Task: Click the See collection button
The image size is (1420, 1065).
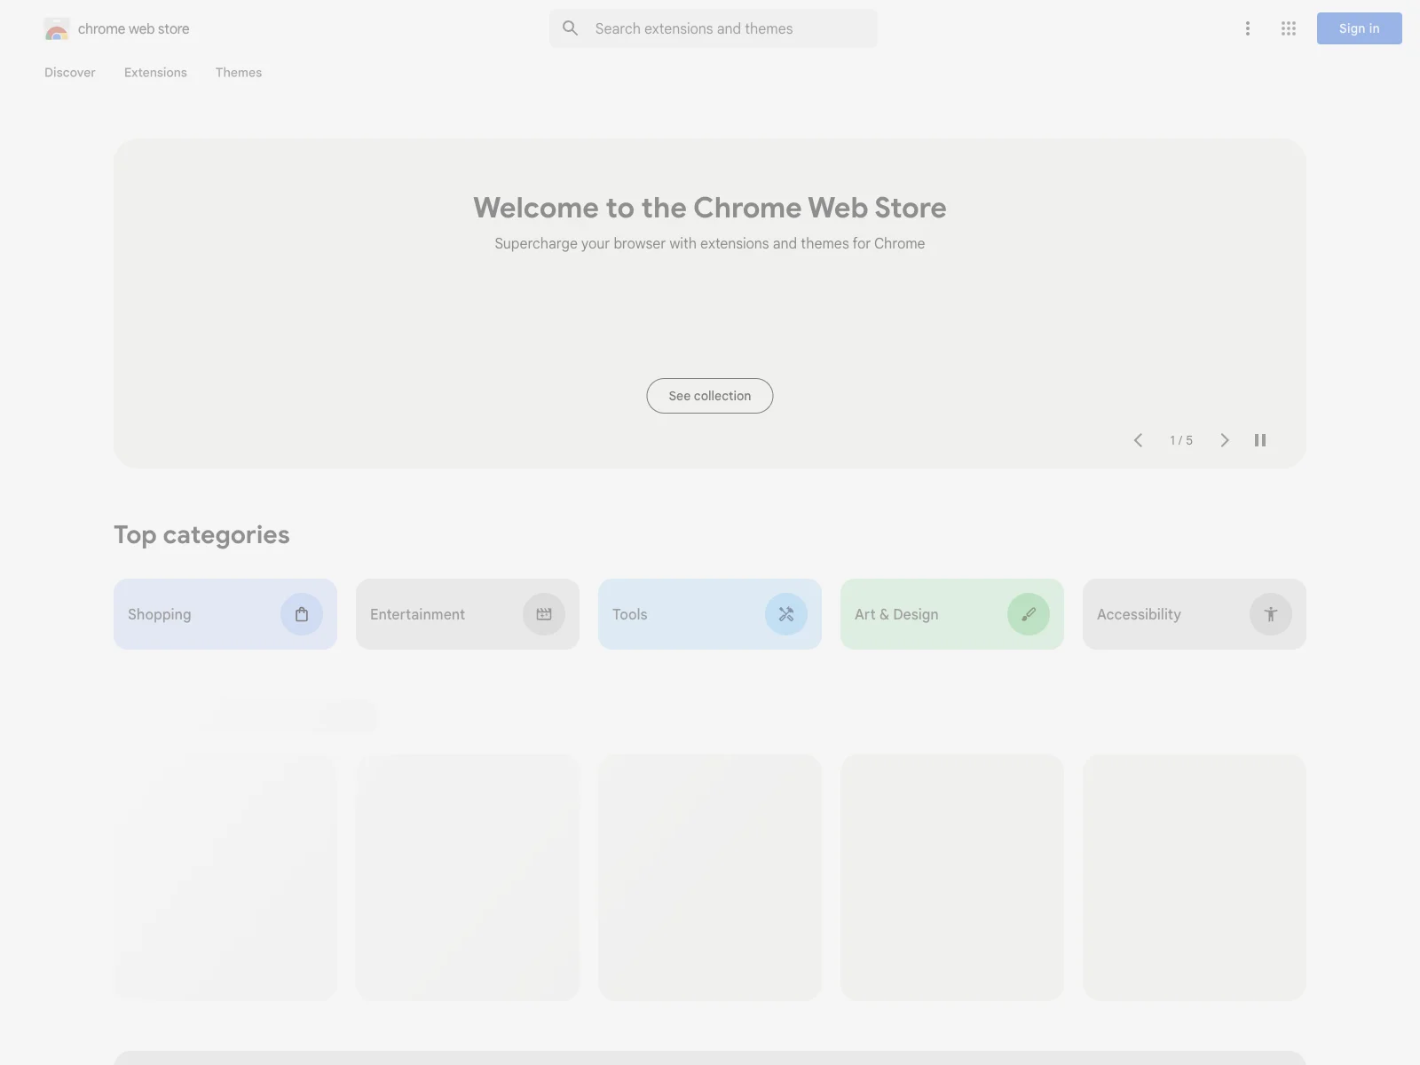Action: click(710, 396)
